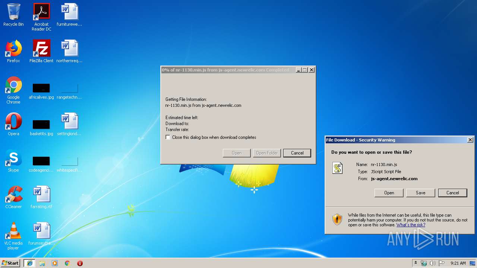Screen dimensions: 477x268
Task: Open the "What's the risk?" link
Action: click(411, 225)
